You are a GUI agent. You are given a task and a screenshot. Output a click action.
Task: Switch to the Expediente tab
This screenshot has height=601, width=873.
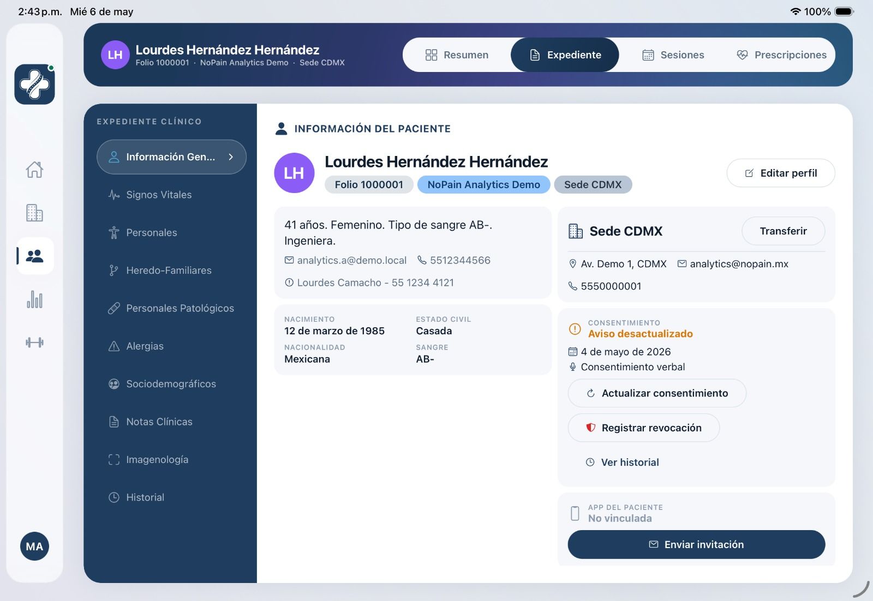click(565, 55)
